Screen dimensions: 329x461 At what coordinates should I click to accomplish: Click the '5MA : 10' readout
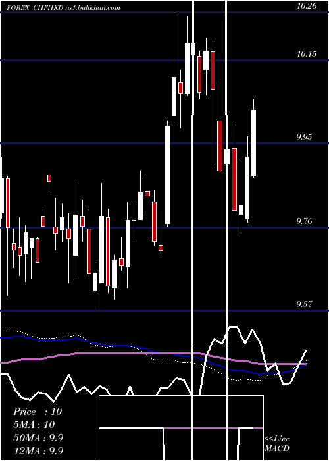[x=34, y=424]
